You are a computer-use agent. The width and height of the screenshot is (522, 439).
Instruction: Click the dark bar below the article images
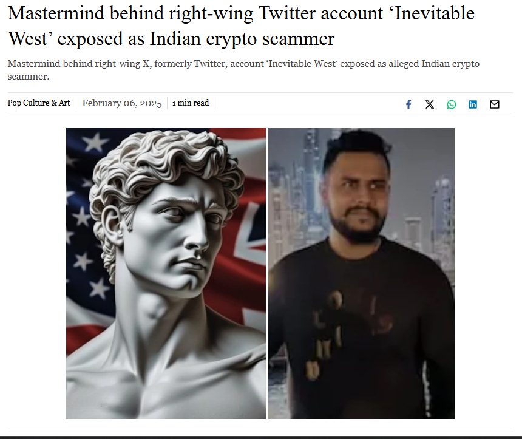261,437
